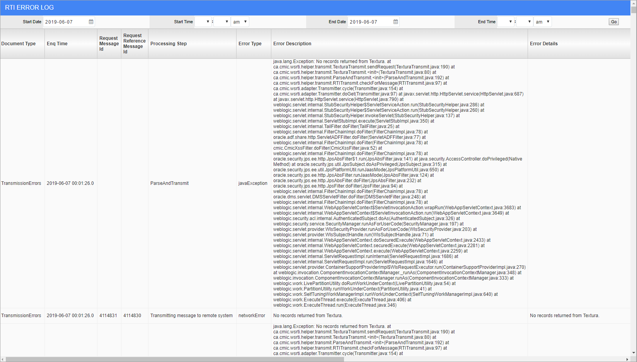The image size is (637, 362).
Task: Click the Document Type column header
Action: (x=22, y=44)
